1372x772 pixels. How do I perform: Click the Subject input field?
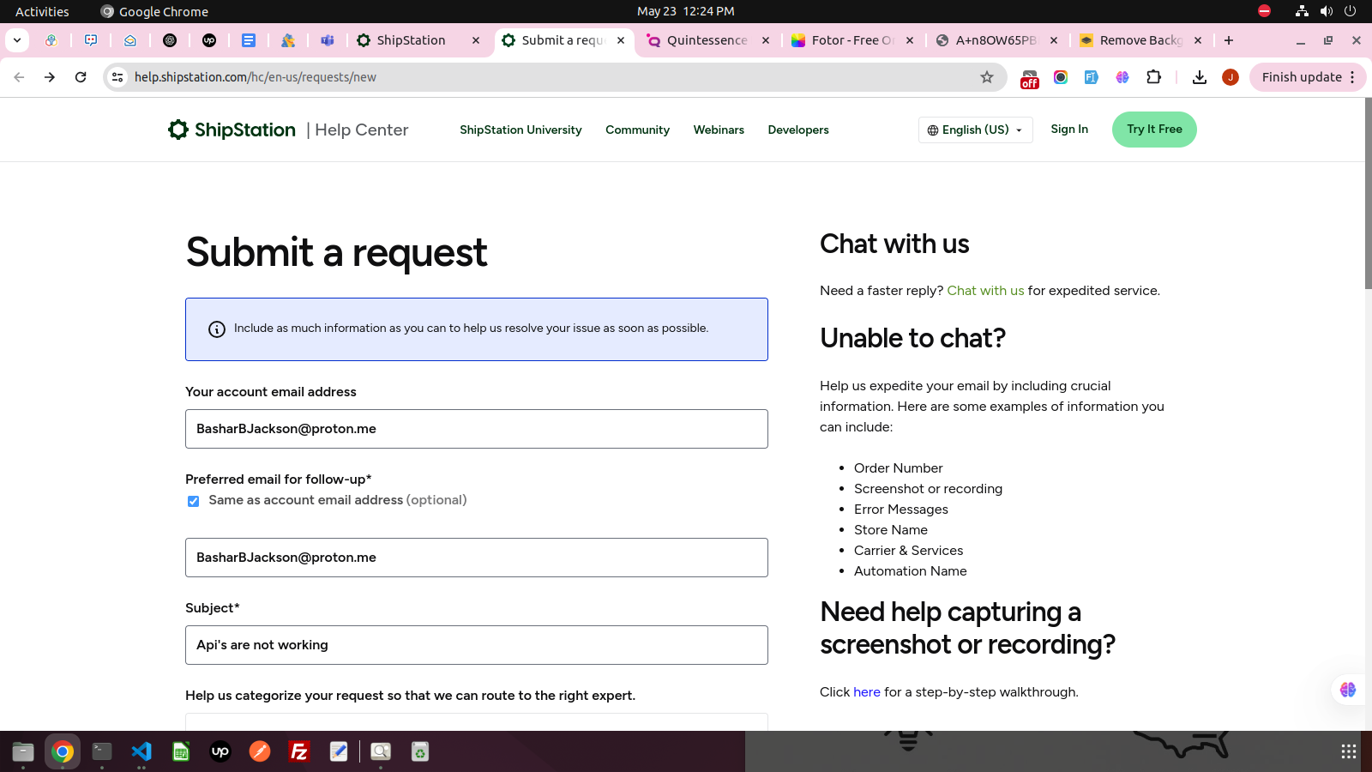coord(477,645)
